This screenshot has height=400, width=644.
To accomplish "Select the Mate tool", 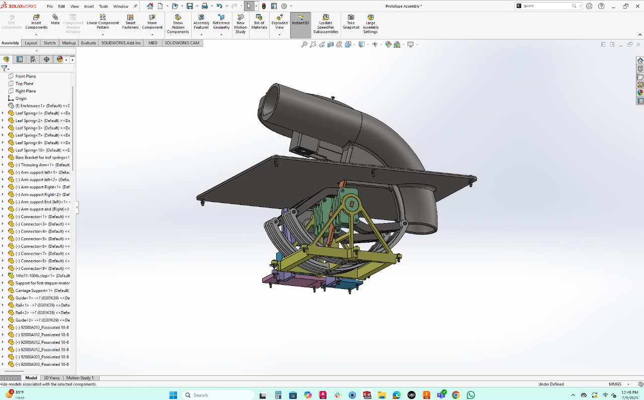I will (55, 20).
